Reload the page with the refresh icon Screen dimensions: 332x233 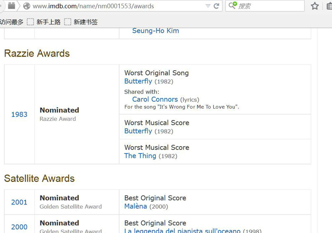tap(216, 6)
